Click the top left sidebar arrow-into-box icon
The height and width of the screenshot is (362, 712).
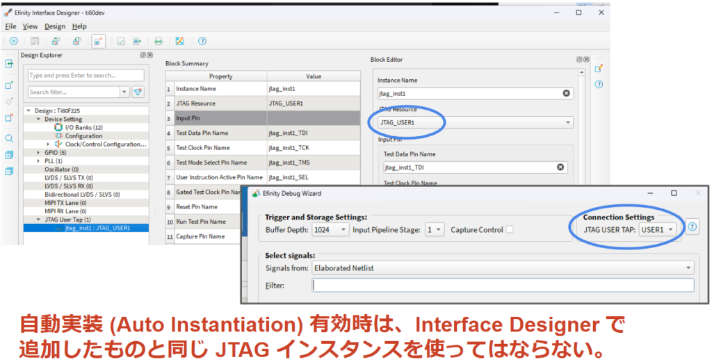[x=9, y=64]
